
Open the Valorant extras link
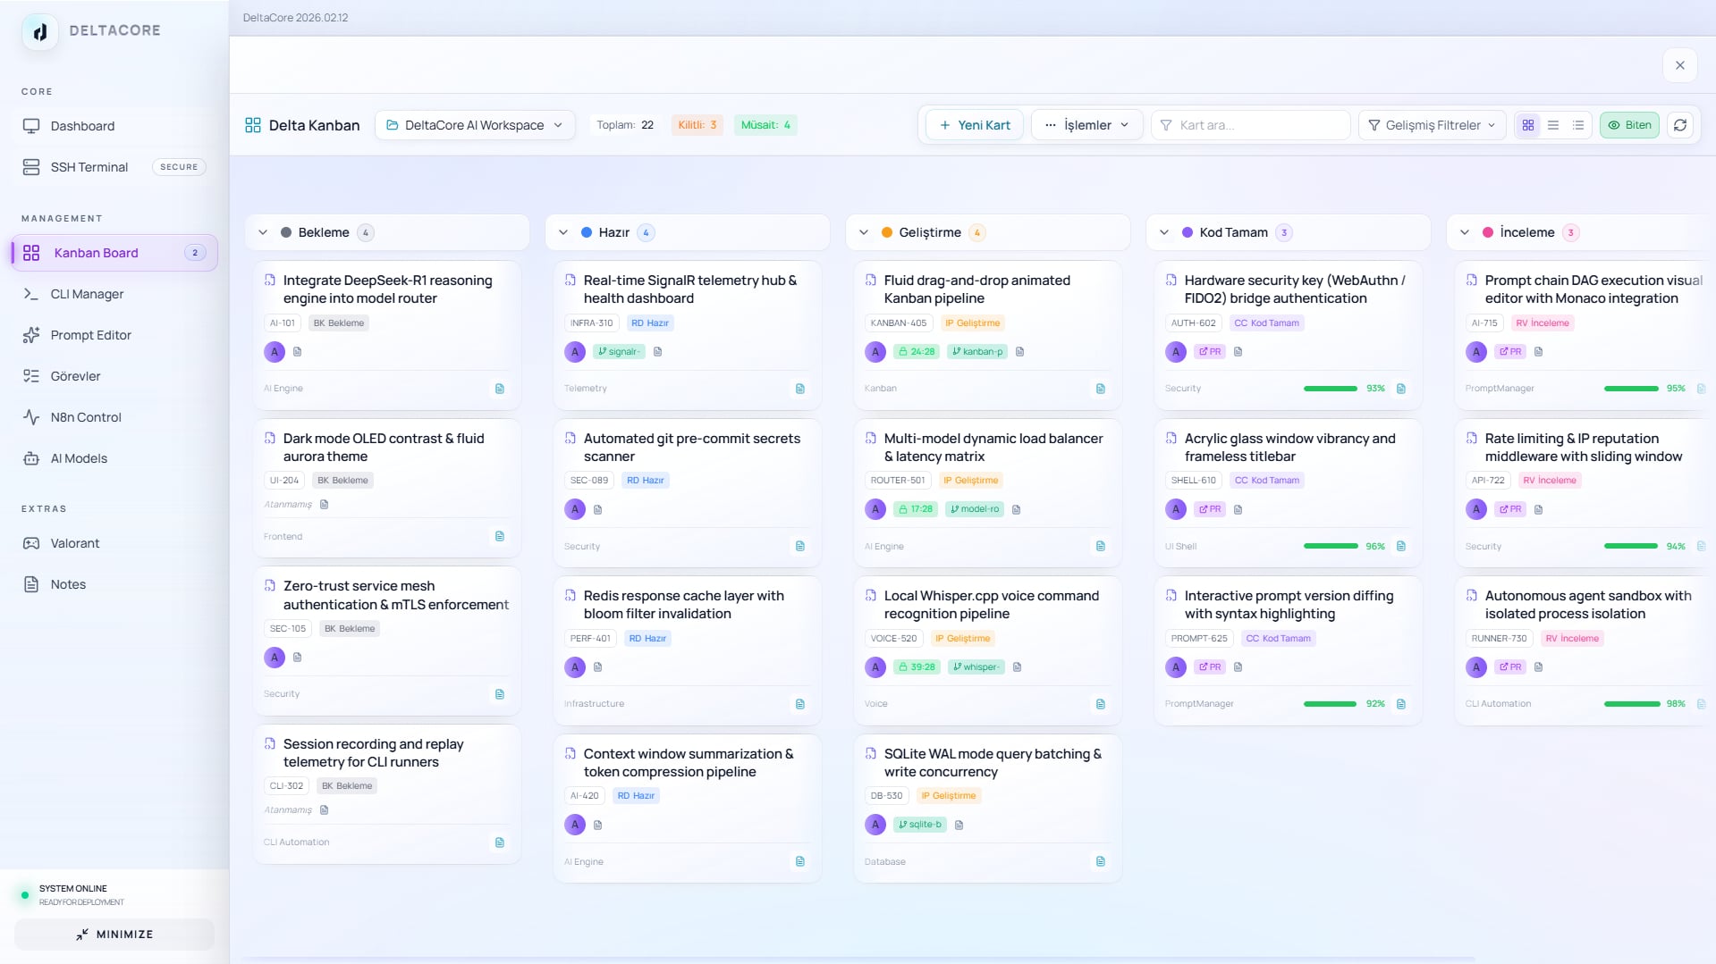coord(114,543)
